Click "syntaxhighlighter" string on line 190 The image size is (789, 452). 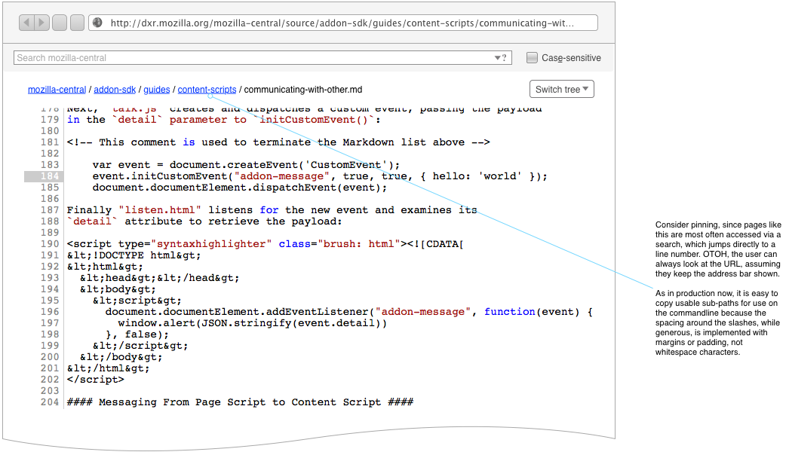tap(211, 244)
